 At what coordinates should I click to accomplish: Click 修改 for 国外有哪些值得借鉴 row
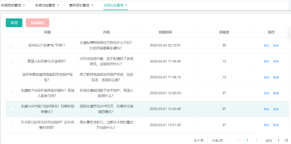coord(266,77)
